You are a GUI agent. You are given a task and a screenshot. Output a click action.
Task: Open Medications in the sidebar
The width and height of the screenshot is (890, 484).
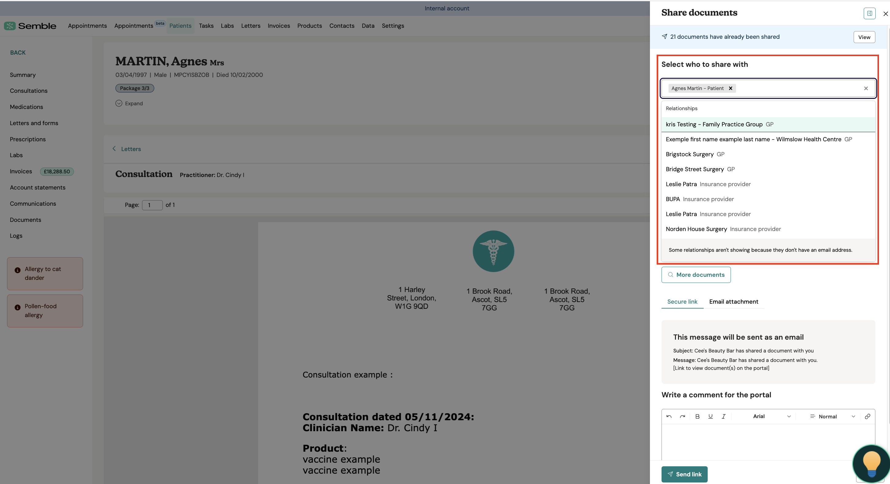tap(26, 107)
